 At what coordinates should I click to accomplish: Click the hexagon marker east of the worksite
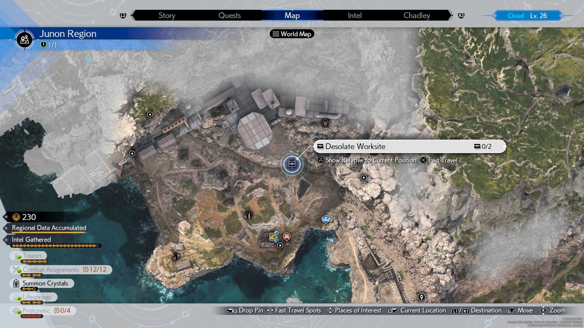[364, 178]
